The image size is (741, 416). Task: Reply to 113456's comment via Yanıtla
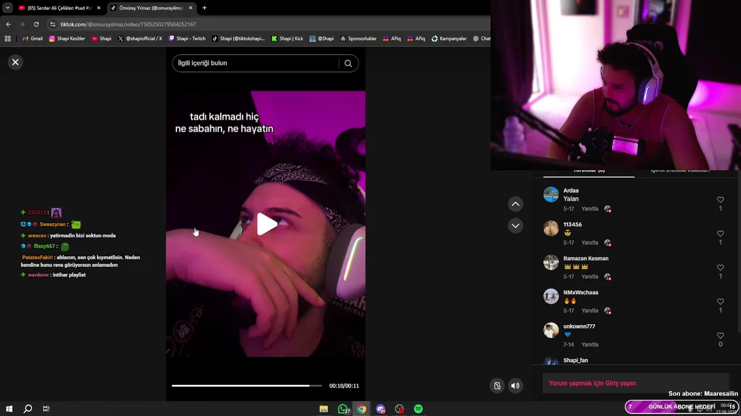click(x=589, y=243)
